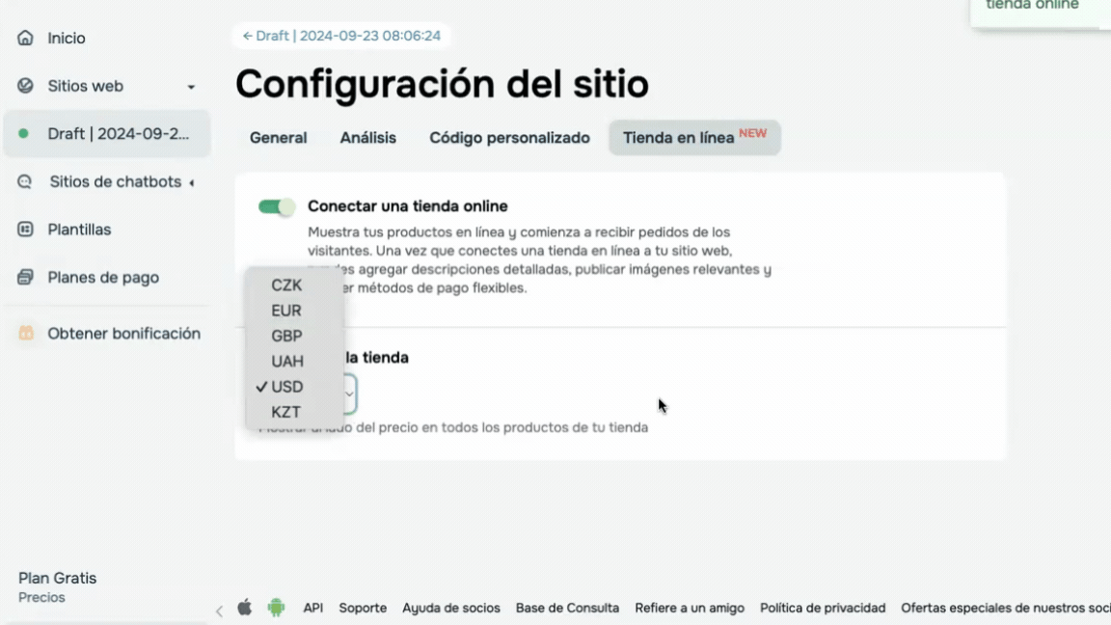Click the Sitios de chatbots icon

click(x=25, y=181)
